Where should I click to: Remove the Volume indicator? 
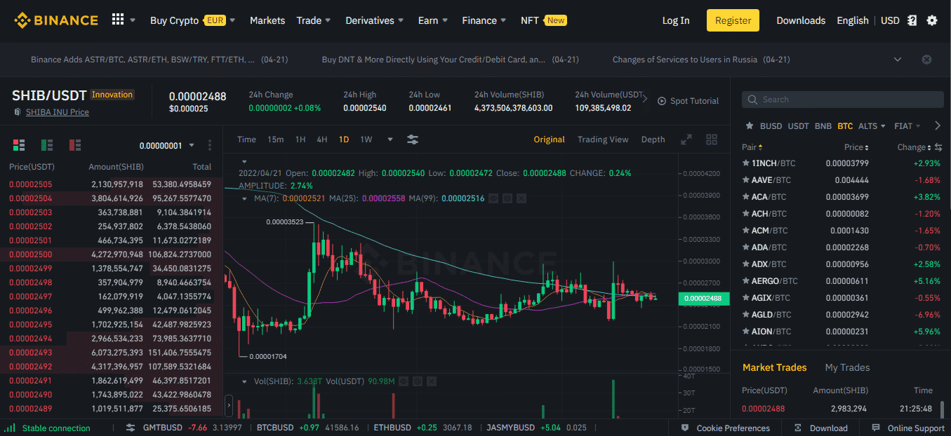(x=432, y=381)
